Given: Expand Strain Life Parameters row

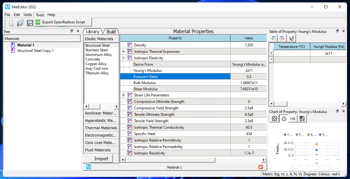Looking at the screenshot, I should pos(123,95).
